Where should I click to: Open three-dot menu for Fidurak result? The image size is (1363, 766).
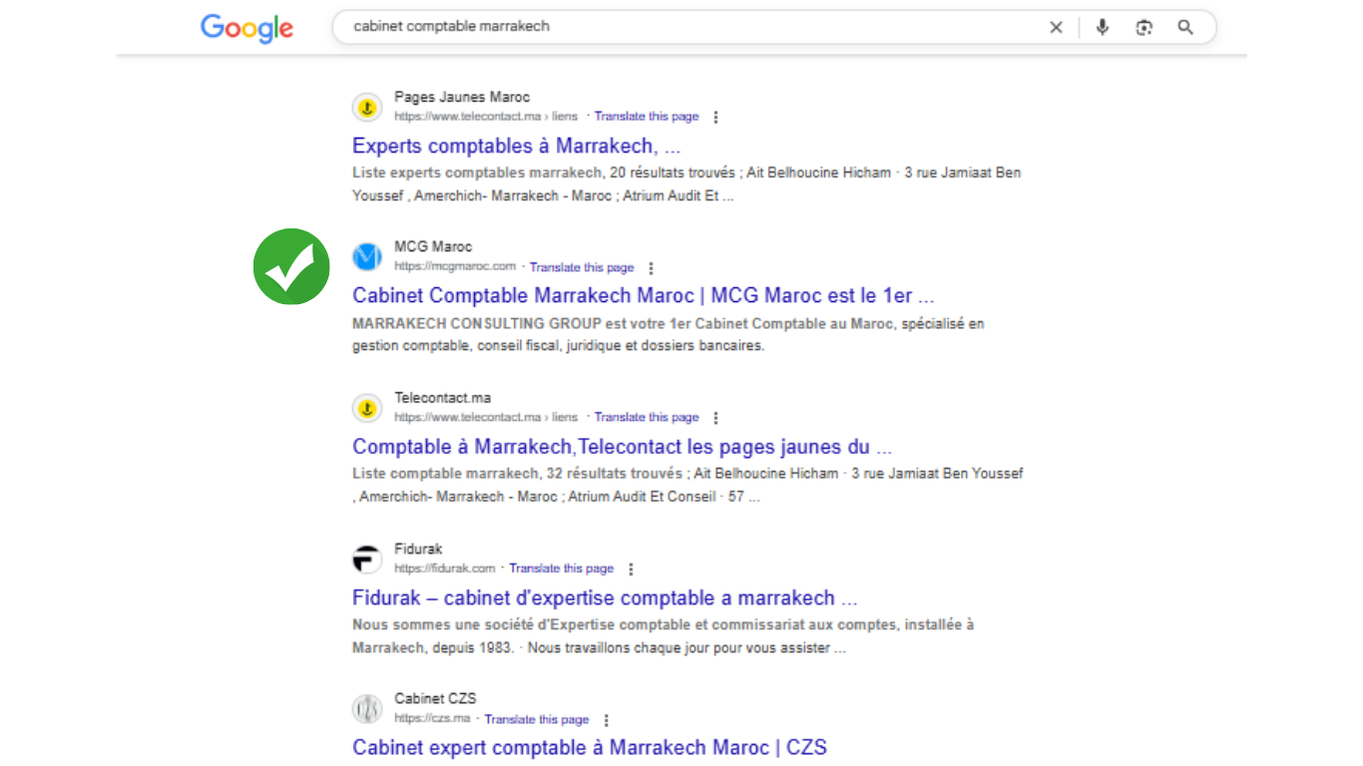click(x=630, y=569)
